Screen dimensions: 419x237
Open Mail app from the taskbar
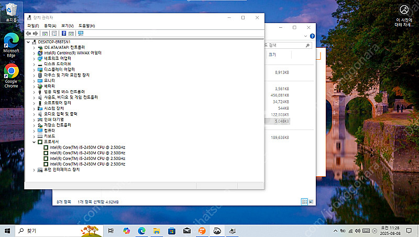[x=186, y=231]
